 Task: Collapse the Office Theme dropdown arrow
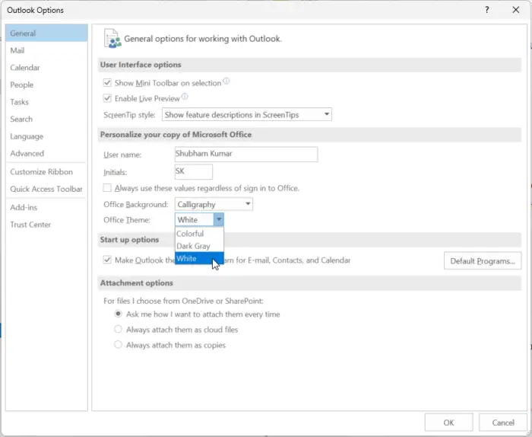tap(218, 220)
